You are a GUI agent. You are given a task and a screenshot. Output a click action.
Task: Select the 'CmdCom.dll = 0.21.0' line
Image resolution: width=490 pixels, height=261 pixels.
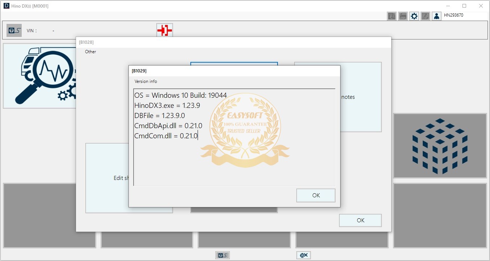pyautogui.click(x=166, y=136)
